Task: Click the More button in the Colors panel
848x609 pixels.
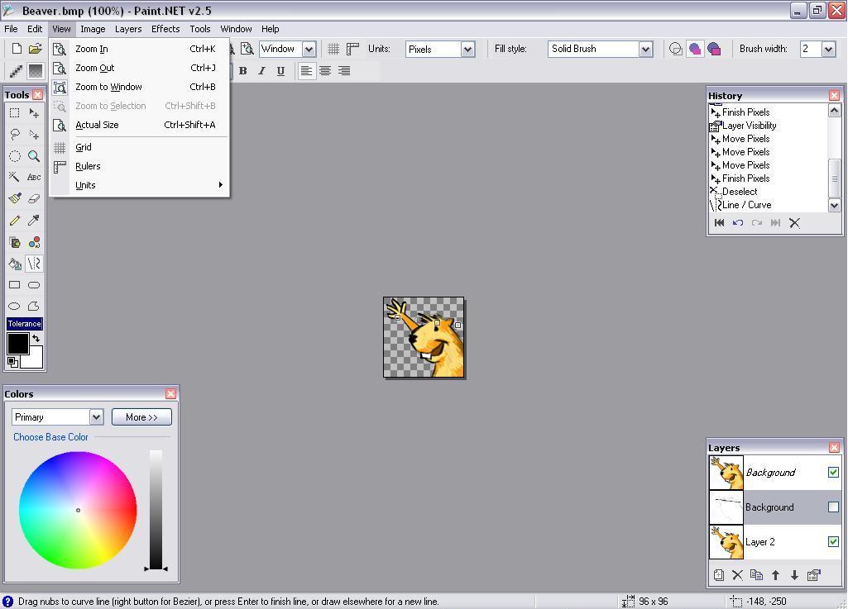Action: pyautogui.click(x=141, y=416)
